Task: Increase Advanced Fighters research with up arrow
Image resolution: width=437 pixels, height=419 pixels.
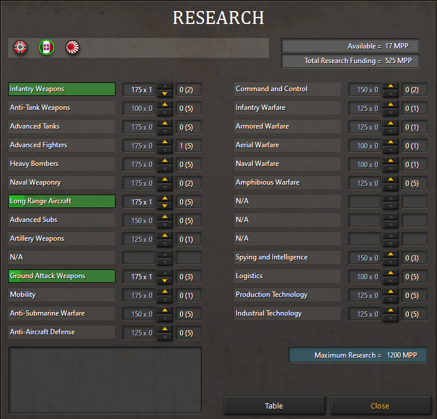Action: (x=165, y=142)
